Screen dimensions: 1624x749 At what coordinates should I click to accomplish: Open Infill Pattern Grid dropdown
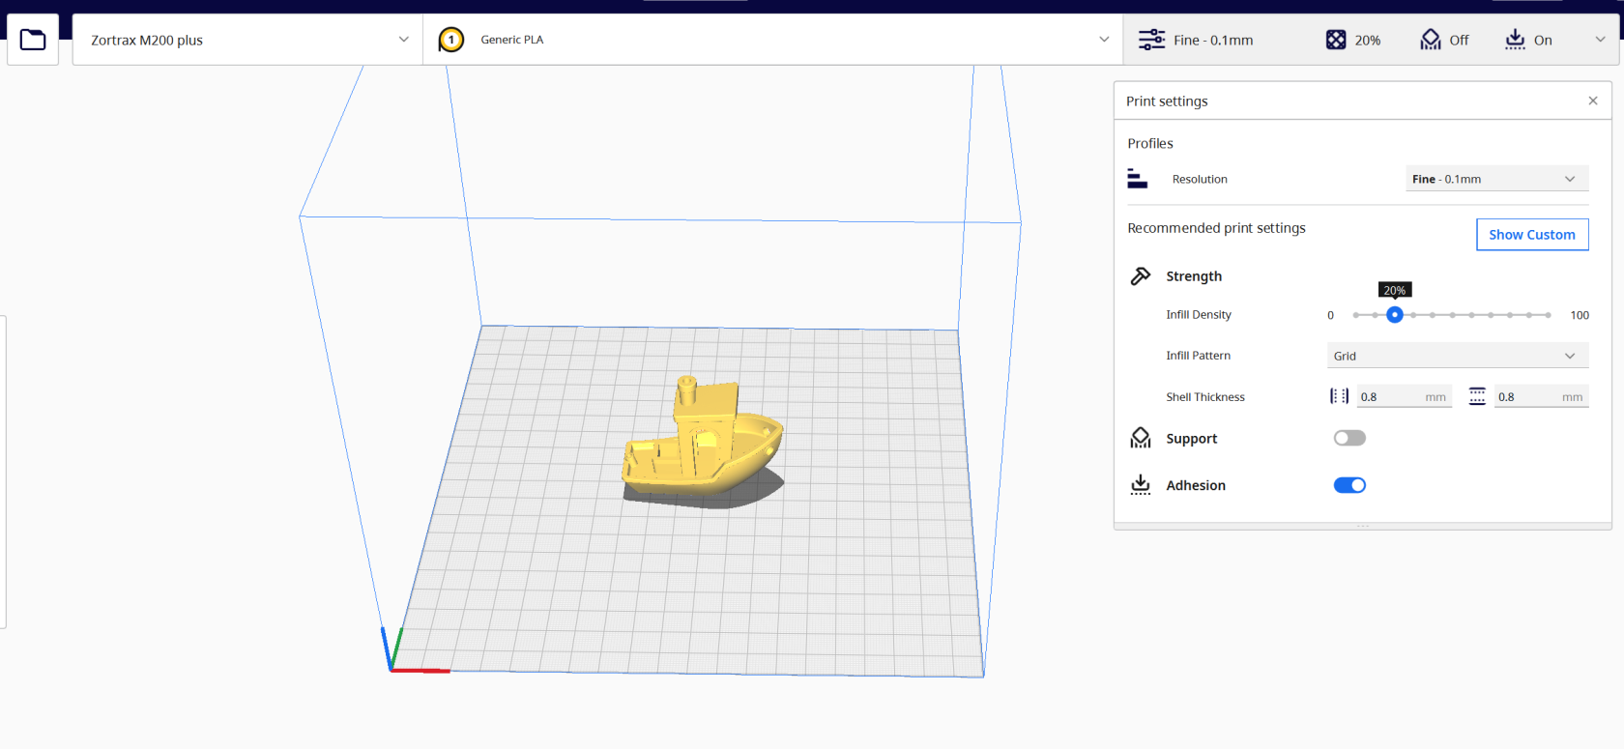[x=1458, y=356]
